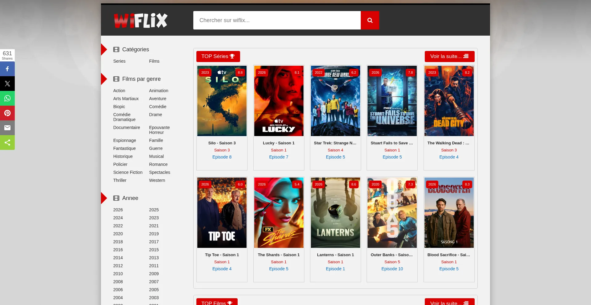Click Episode 10 under Outer Banks

[392, 269]
